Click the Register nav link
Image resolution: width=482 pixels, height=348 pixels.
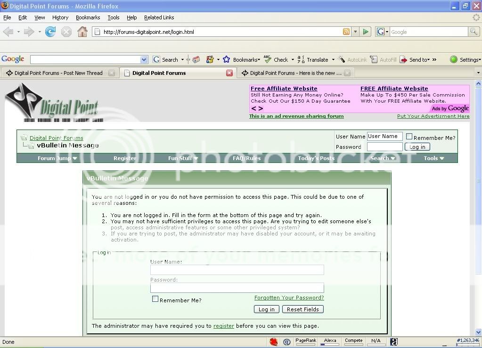pyautogui.click(x=124, y=158)
